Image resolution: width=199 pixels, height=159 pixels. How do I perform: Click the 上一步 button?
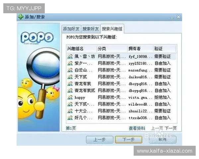tap(99, 139)
